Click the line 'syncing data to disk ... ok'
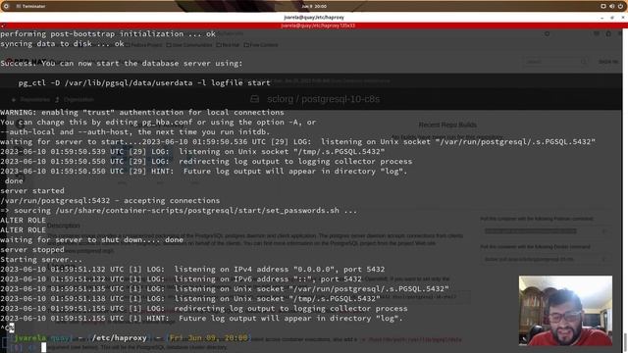The image size is (628, 353). [62, 44]
